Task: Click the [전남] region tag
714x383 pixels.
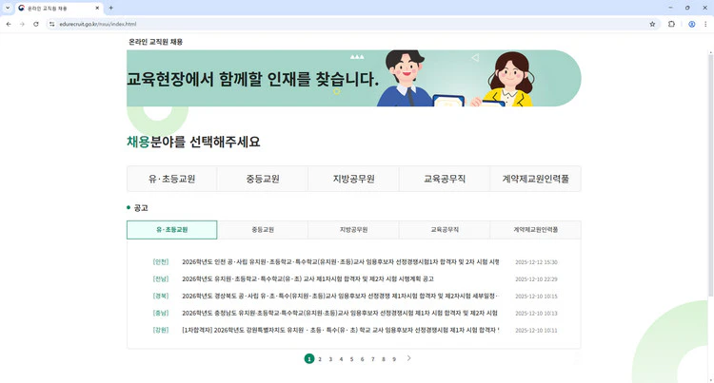Action: pos(161,279)
